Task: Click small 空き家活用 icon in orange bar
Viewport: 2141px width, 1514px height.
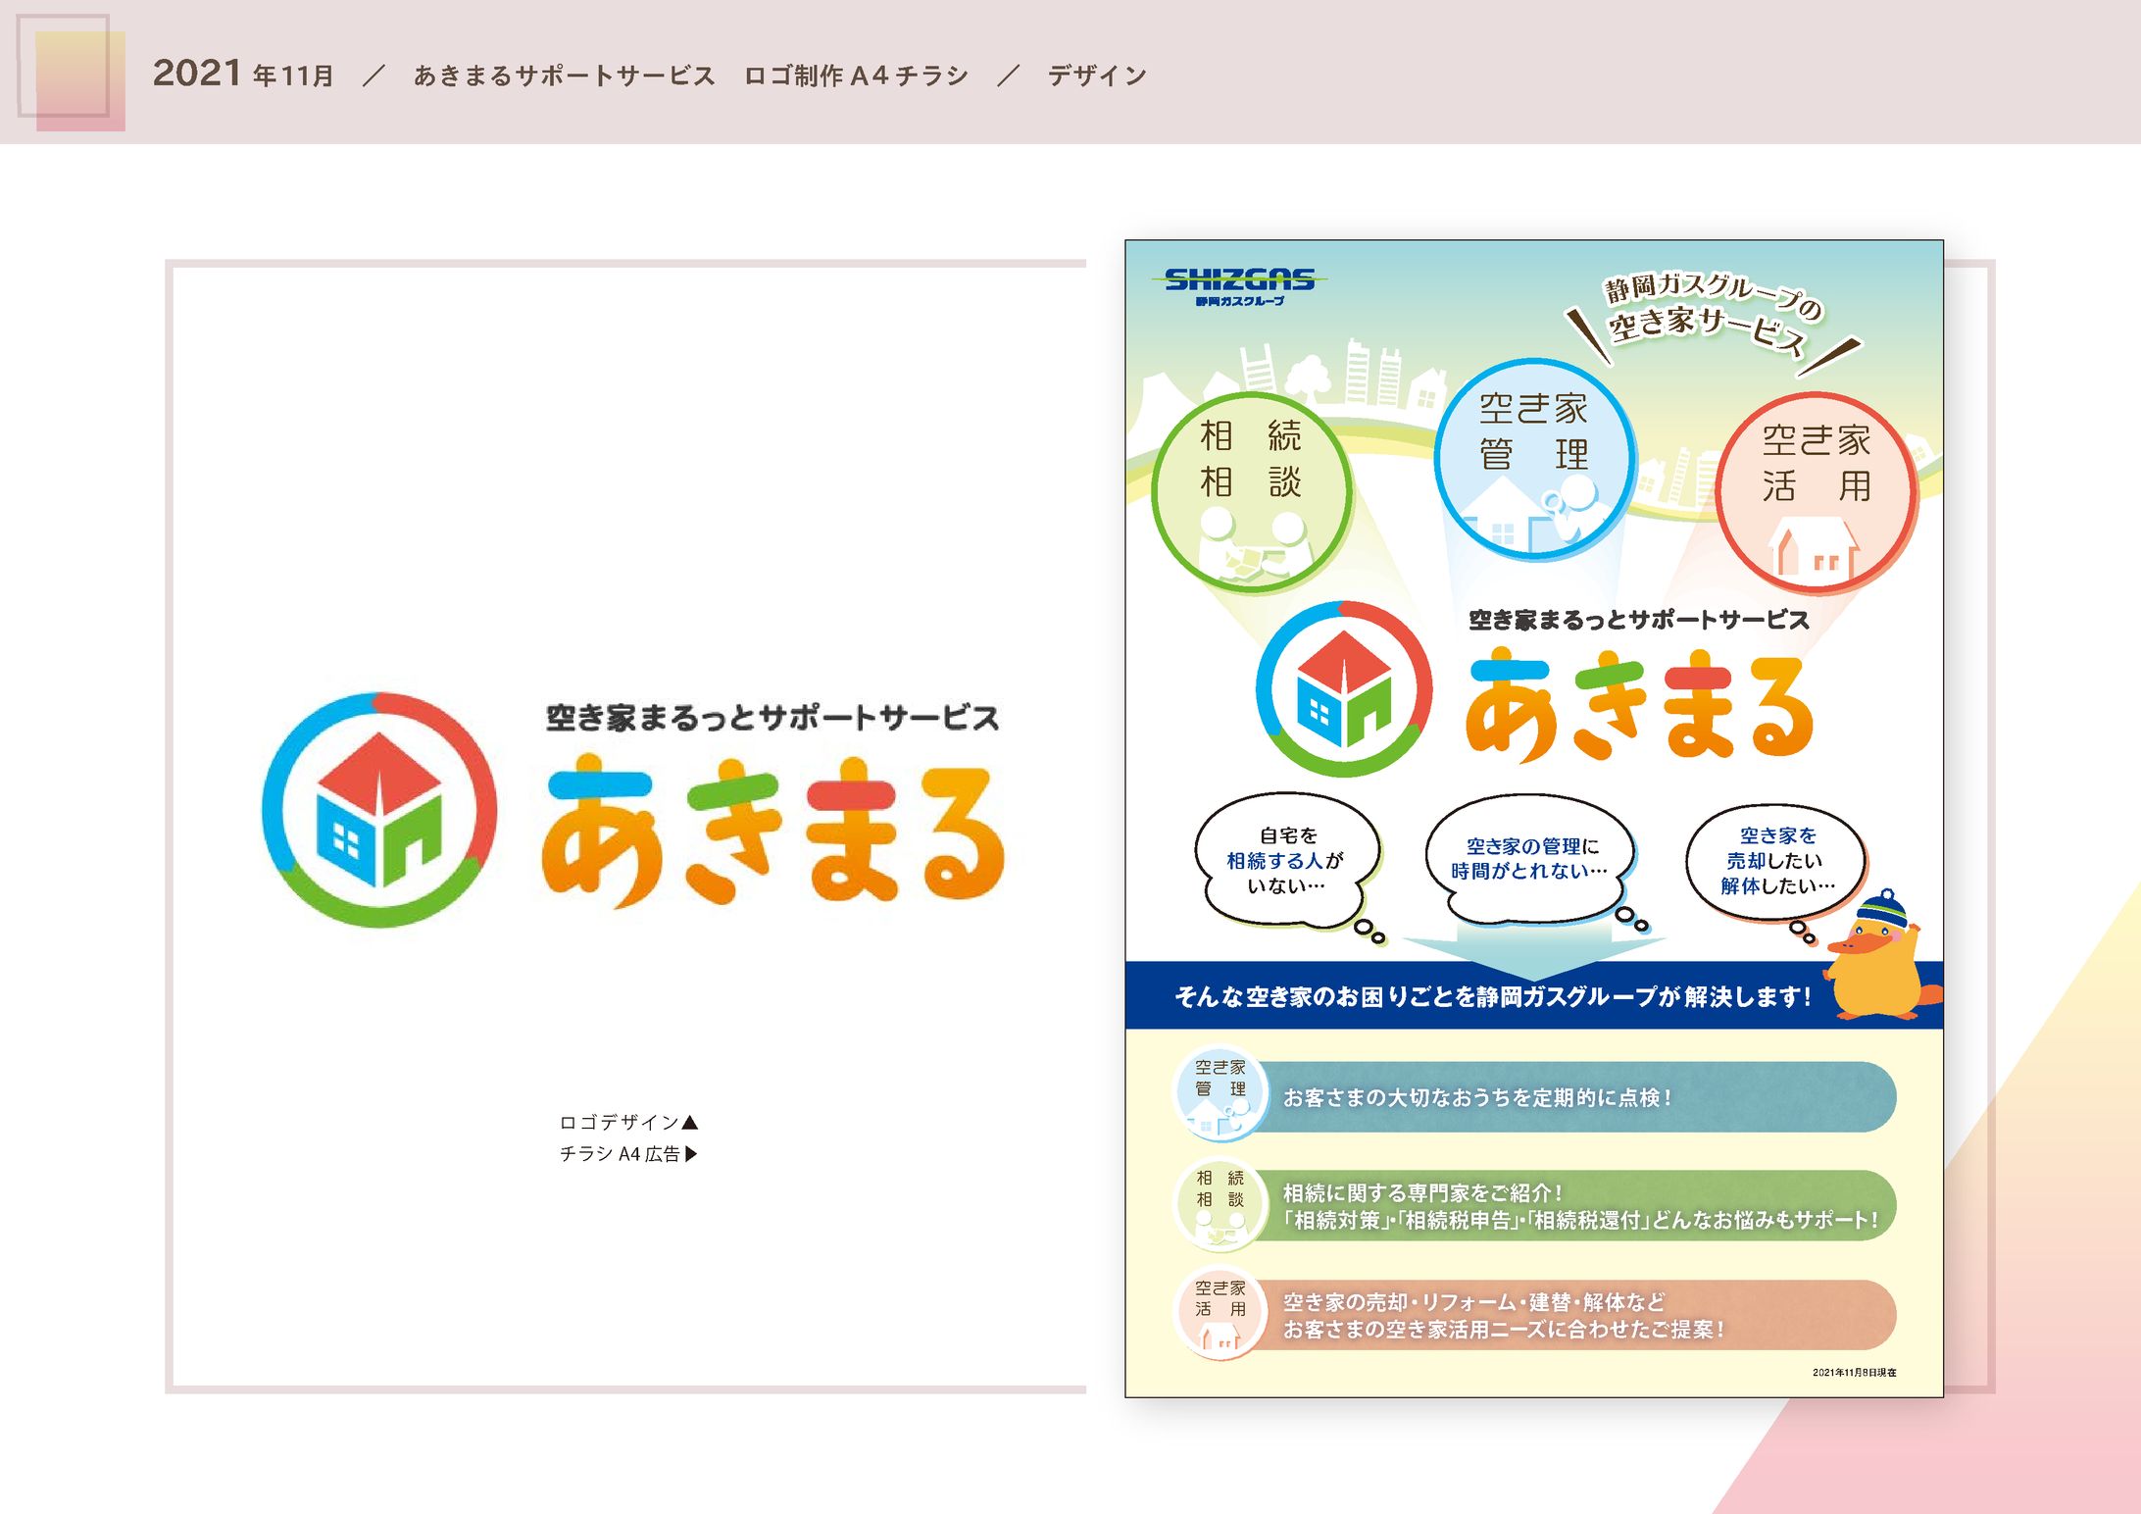Action: tap(1219, 1314)
